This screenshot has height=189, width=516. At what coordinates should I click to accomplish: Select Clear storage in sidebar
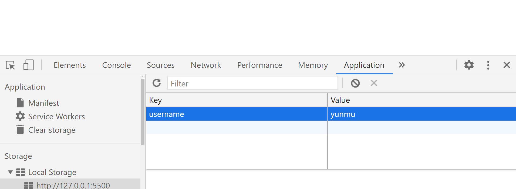(x=52, y=130)
